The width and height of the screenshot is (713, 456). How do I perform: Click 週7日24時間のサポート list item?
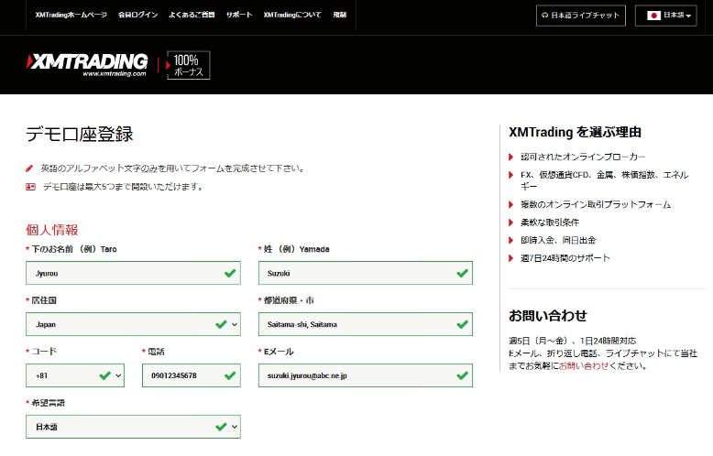pos(565,258)
